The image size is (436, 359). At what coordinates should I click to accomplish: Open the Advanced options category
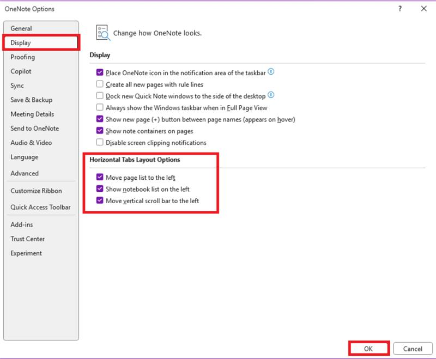pyautogui.click(x=41, y=173)
